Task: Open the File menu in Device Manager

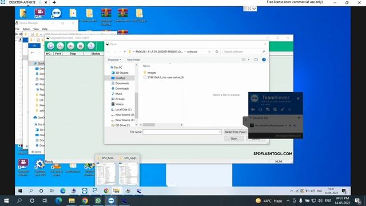Action: click(17, 29)
